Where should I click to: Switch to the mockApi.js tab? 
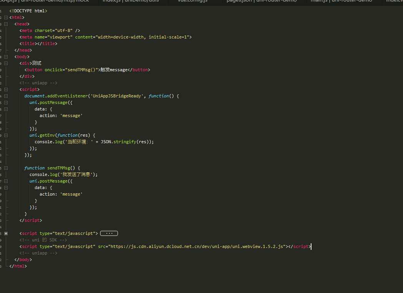(x=42, y=2)
